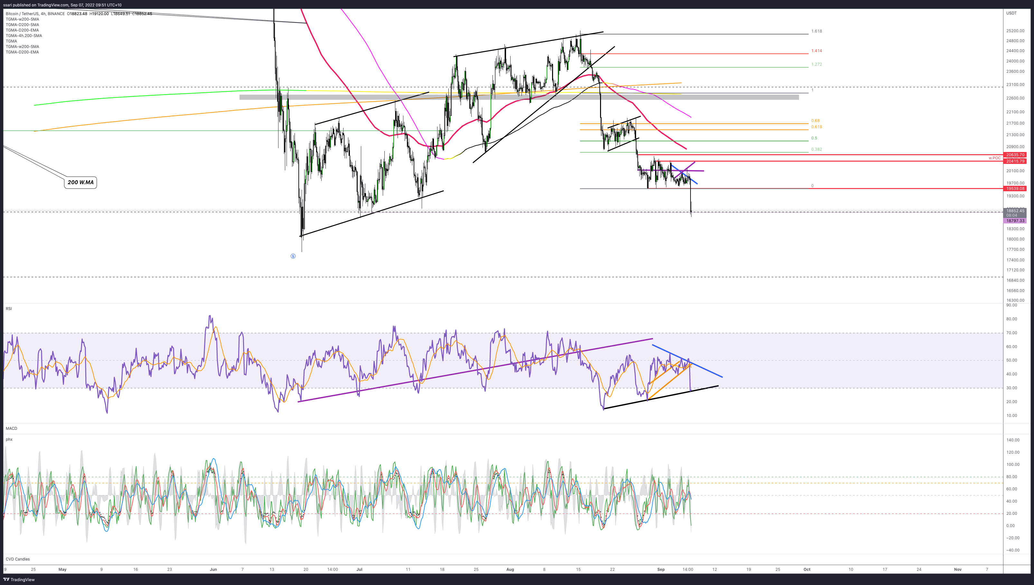Click the 16300.00 price axis value
The image size is (1034, 585).
tap(1015, 300)
